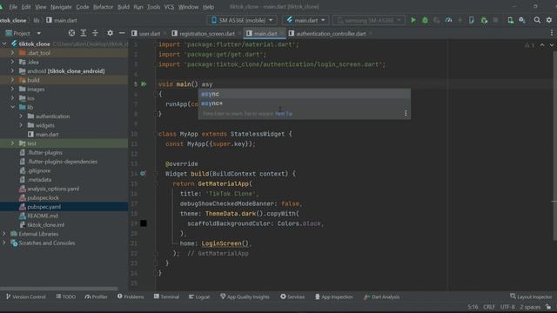The height and width of the screenshot is (313, 557).
Task: Start debugging with the green bug icon
Action: tap(425, 20)
